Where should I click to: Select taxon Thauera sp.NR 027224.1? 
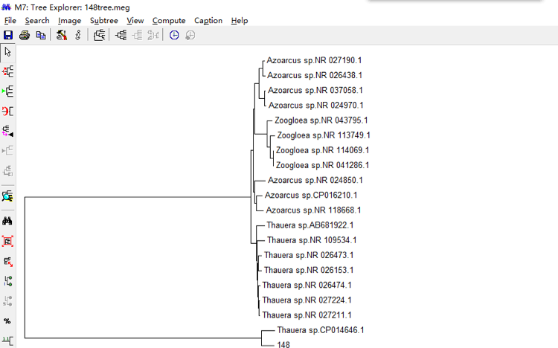coord(307,300)
